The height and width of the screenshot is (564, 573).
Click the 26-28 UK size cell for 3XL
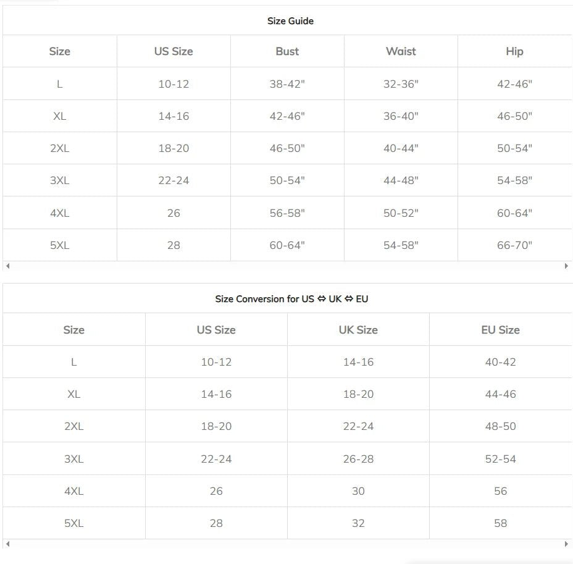[358, 459]
